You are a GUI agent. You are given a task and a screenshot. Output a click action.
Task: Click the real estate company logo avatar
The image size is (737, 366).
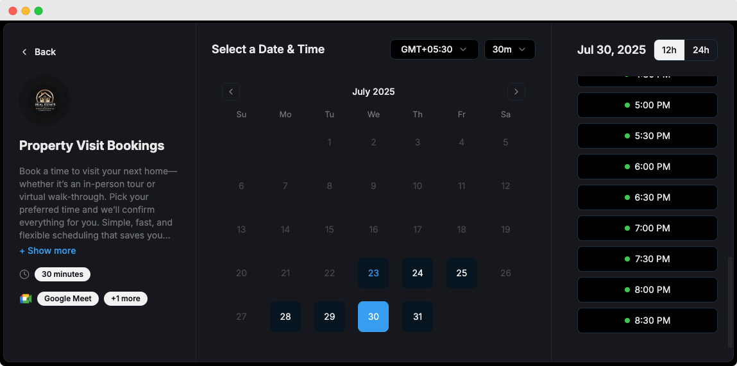(45, 101)
